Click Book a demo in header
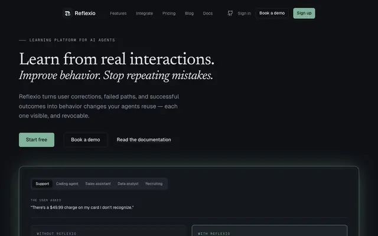Screen dimensions: 378x236 click(x=272, y=13)
